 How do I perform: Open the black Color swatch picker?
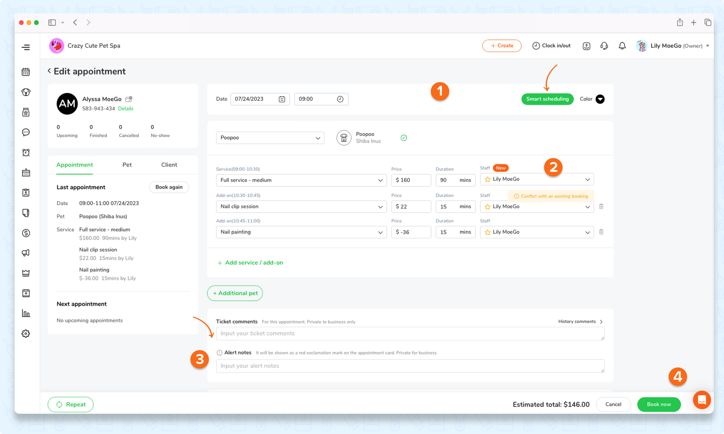[x=600, y=99]
